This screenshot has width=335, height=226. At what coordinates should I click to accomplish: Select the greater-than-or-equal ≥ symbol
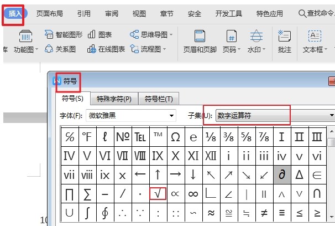[x=317, y=212]
